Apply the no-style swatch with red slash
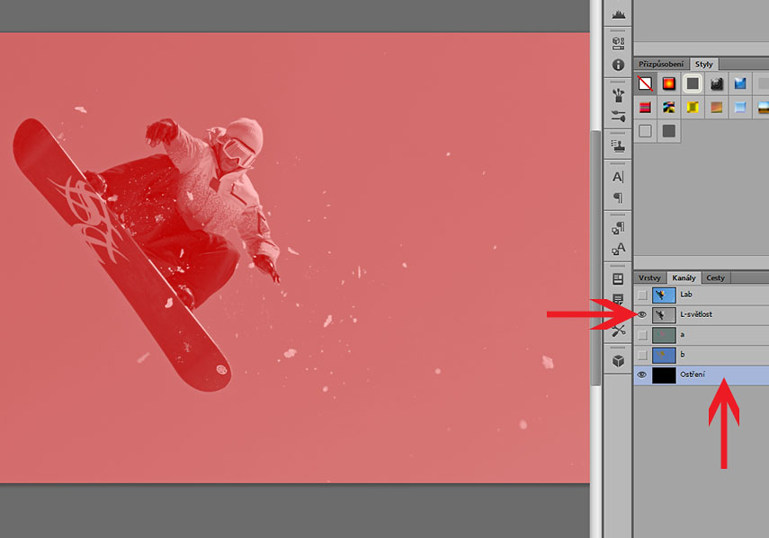The width and height of the screenshot is (769, 538). [645, 84]
